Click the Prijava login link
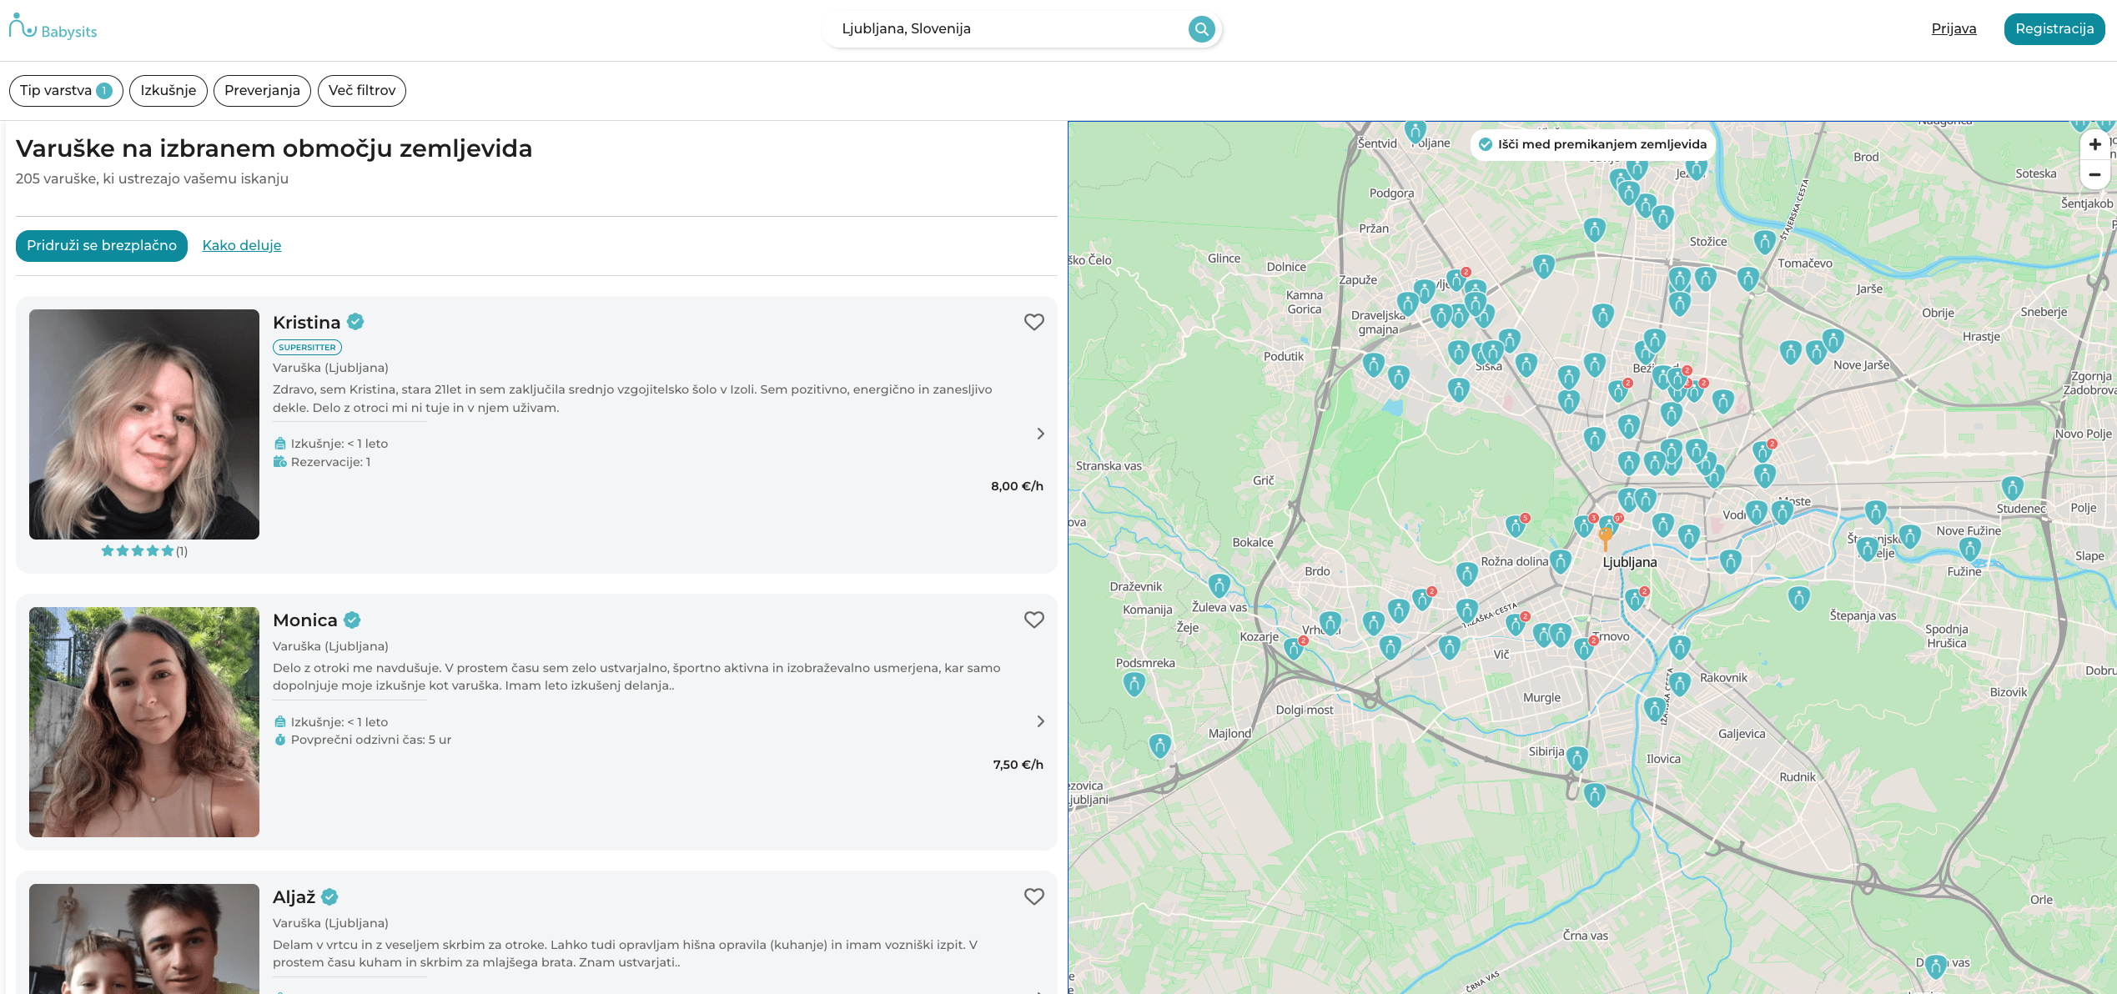 [x=1954, y=28]
